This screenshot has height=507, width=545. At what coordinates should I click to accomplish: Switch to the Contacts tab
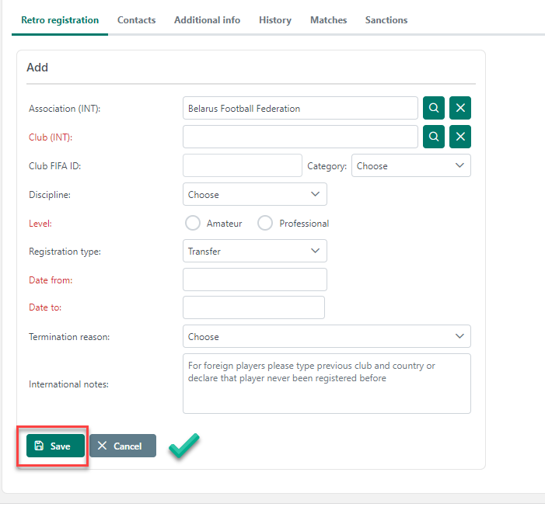coord(136,20)
